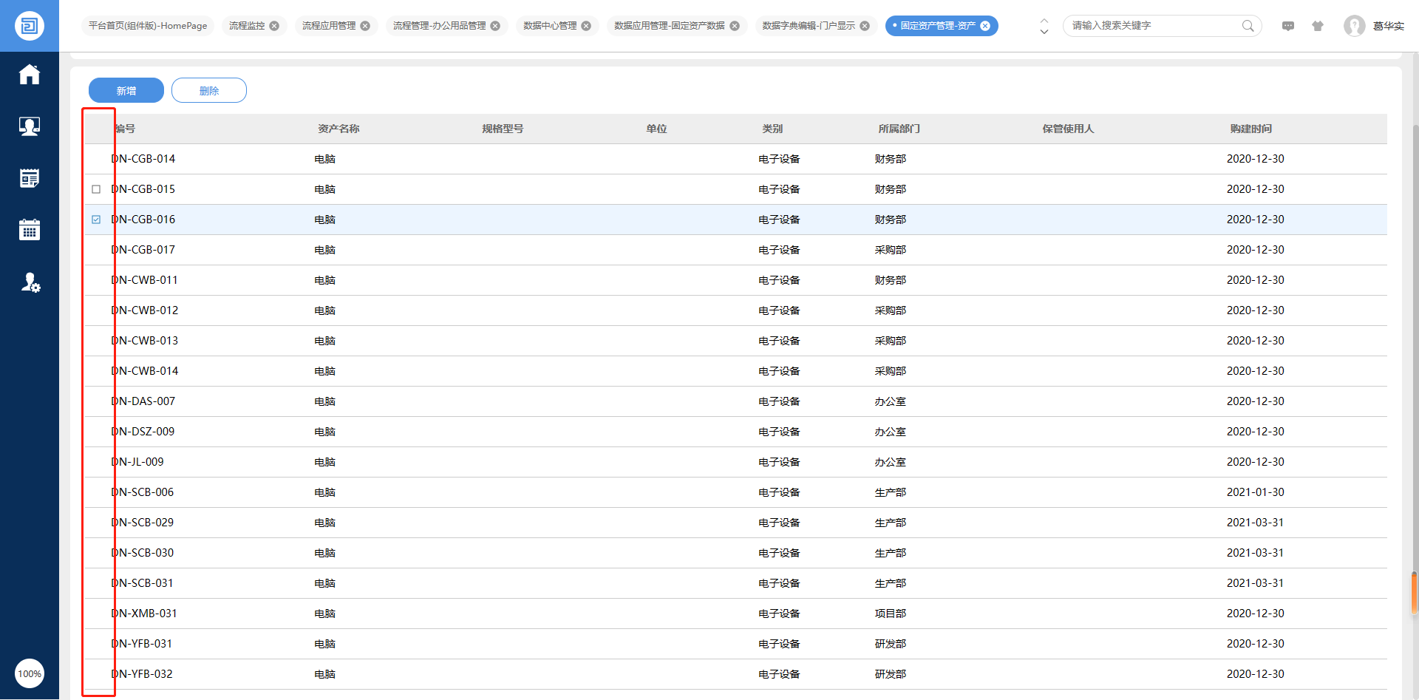Click the message icon in top bar
This screenshot has height=700, width=1419.
tap(1288, 26)
